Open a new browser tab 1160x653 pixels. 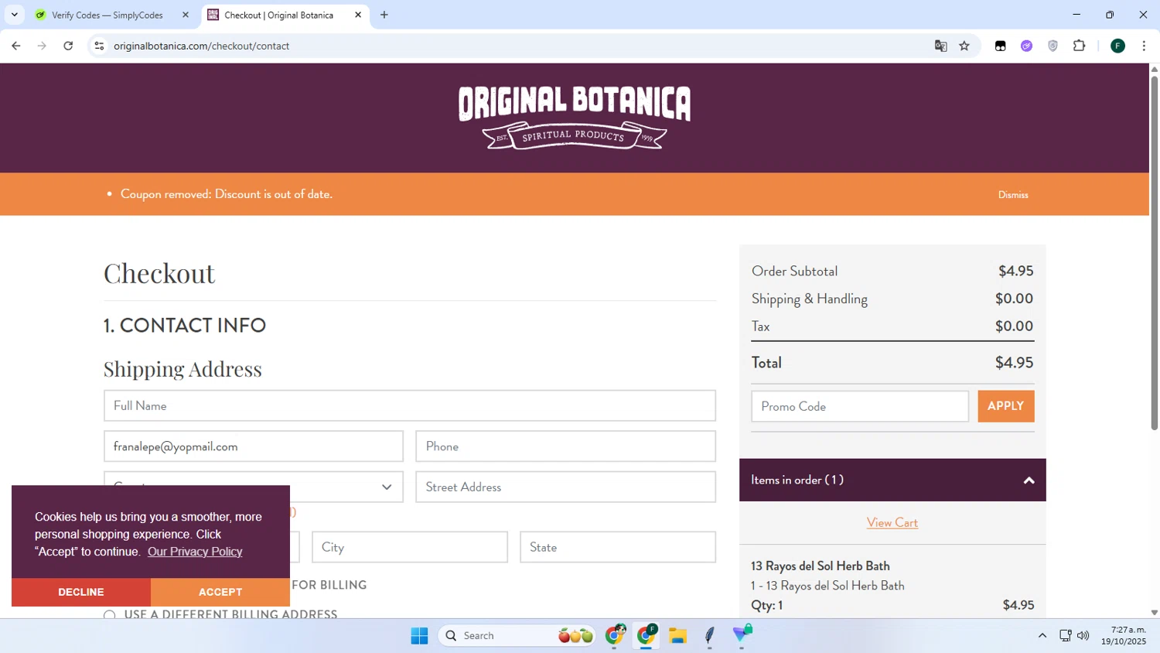click(x=384, y=15)
